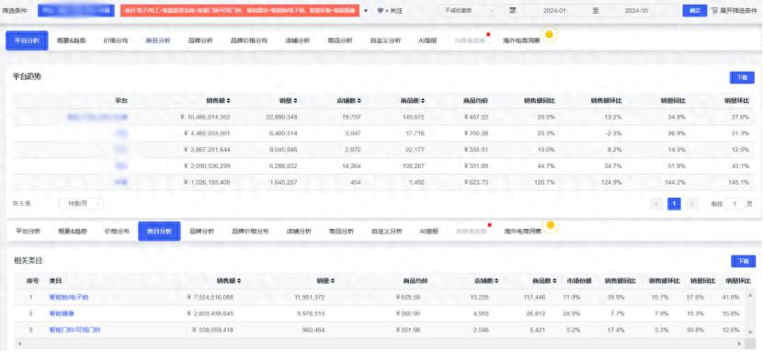Click the 共5条 total count text
This screenshot has height=352, width=763.
(x=21, y=204)
